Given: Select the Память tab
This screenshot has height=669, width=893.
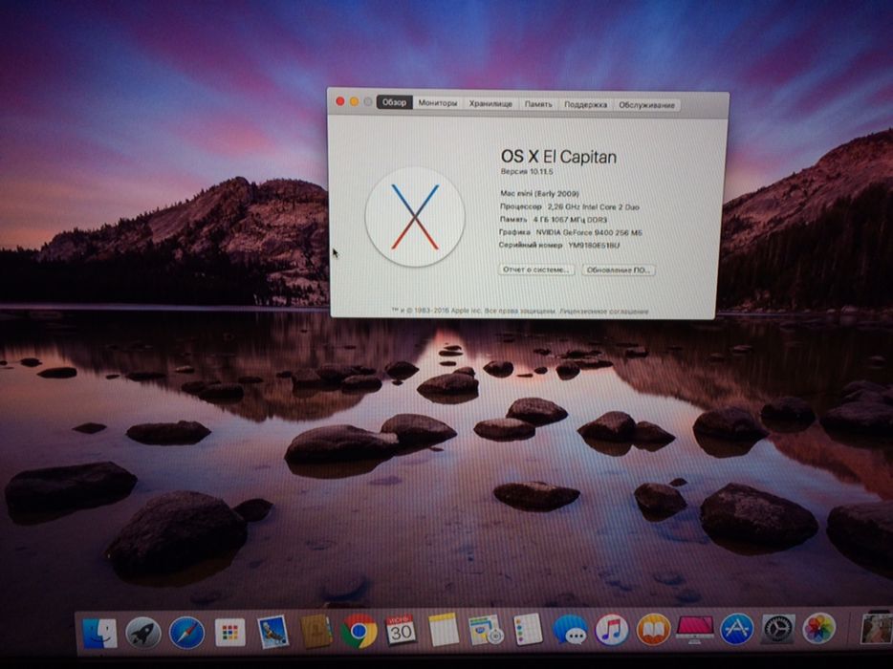Looking at the screenshot, I should pyautogui.click(x=538, y=104).
